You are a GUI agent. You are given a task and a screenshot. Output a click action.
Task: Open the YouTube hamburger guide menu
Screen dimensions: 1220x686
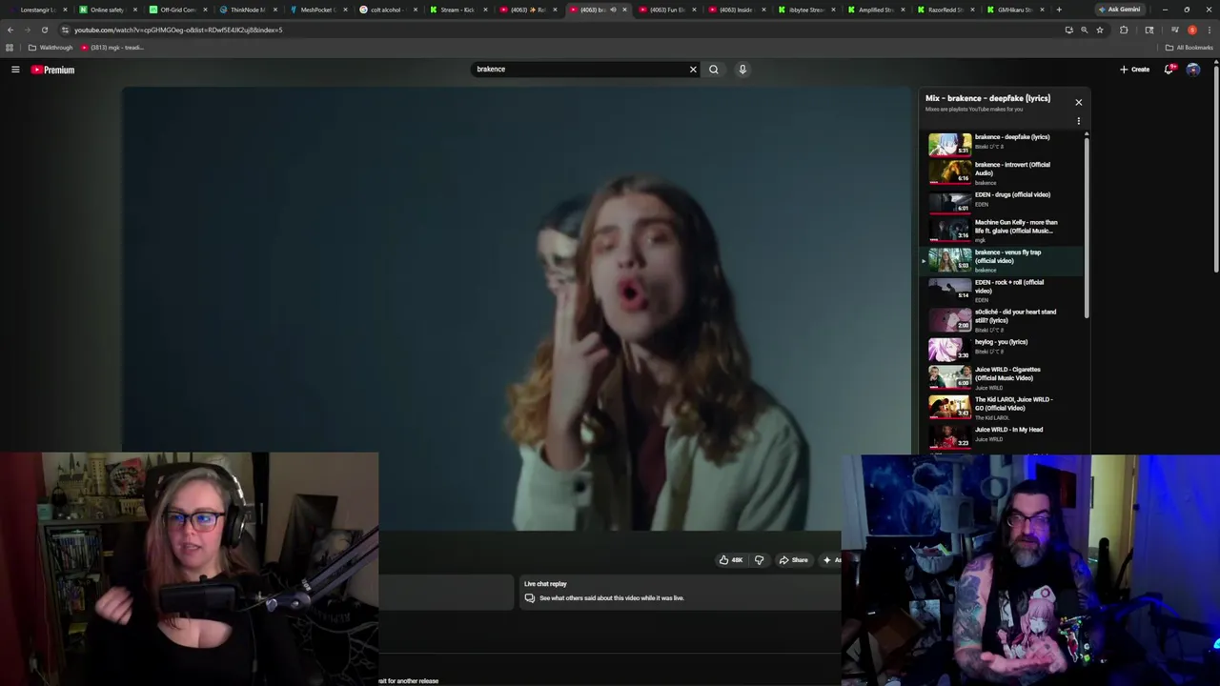coord(15,70)
